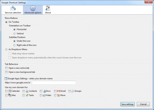Enable Open a new active tab
Viewport: 154px width, 110px height.
pos(6,68)
